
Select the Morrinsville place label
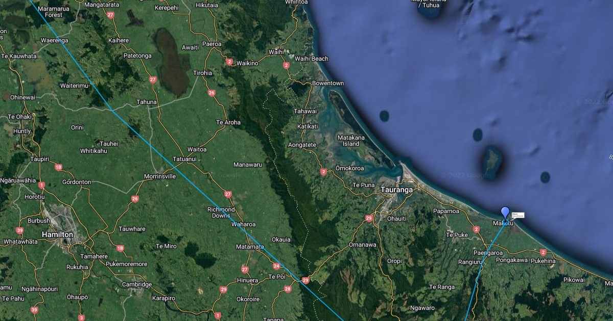tap(159, 176)
